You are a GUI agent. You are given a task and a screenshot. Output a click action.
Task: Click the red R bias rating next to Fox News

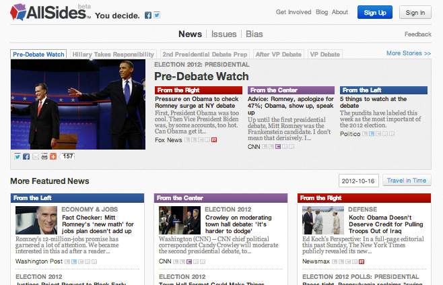click(214, 139)
